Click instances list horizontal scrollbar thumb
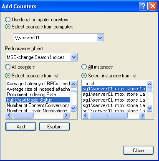The image size is (159, 161). tap(109, 115)
